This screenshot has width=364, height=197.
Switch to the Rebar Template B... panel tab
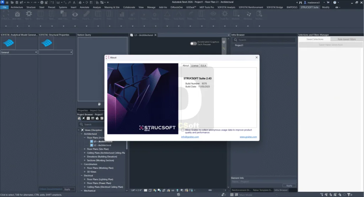coord(262,190)
